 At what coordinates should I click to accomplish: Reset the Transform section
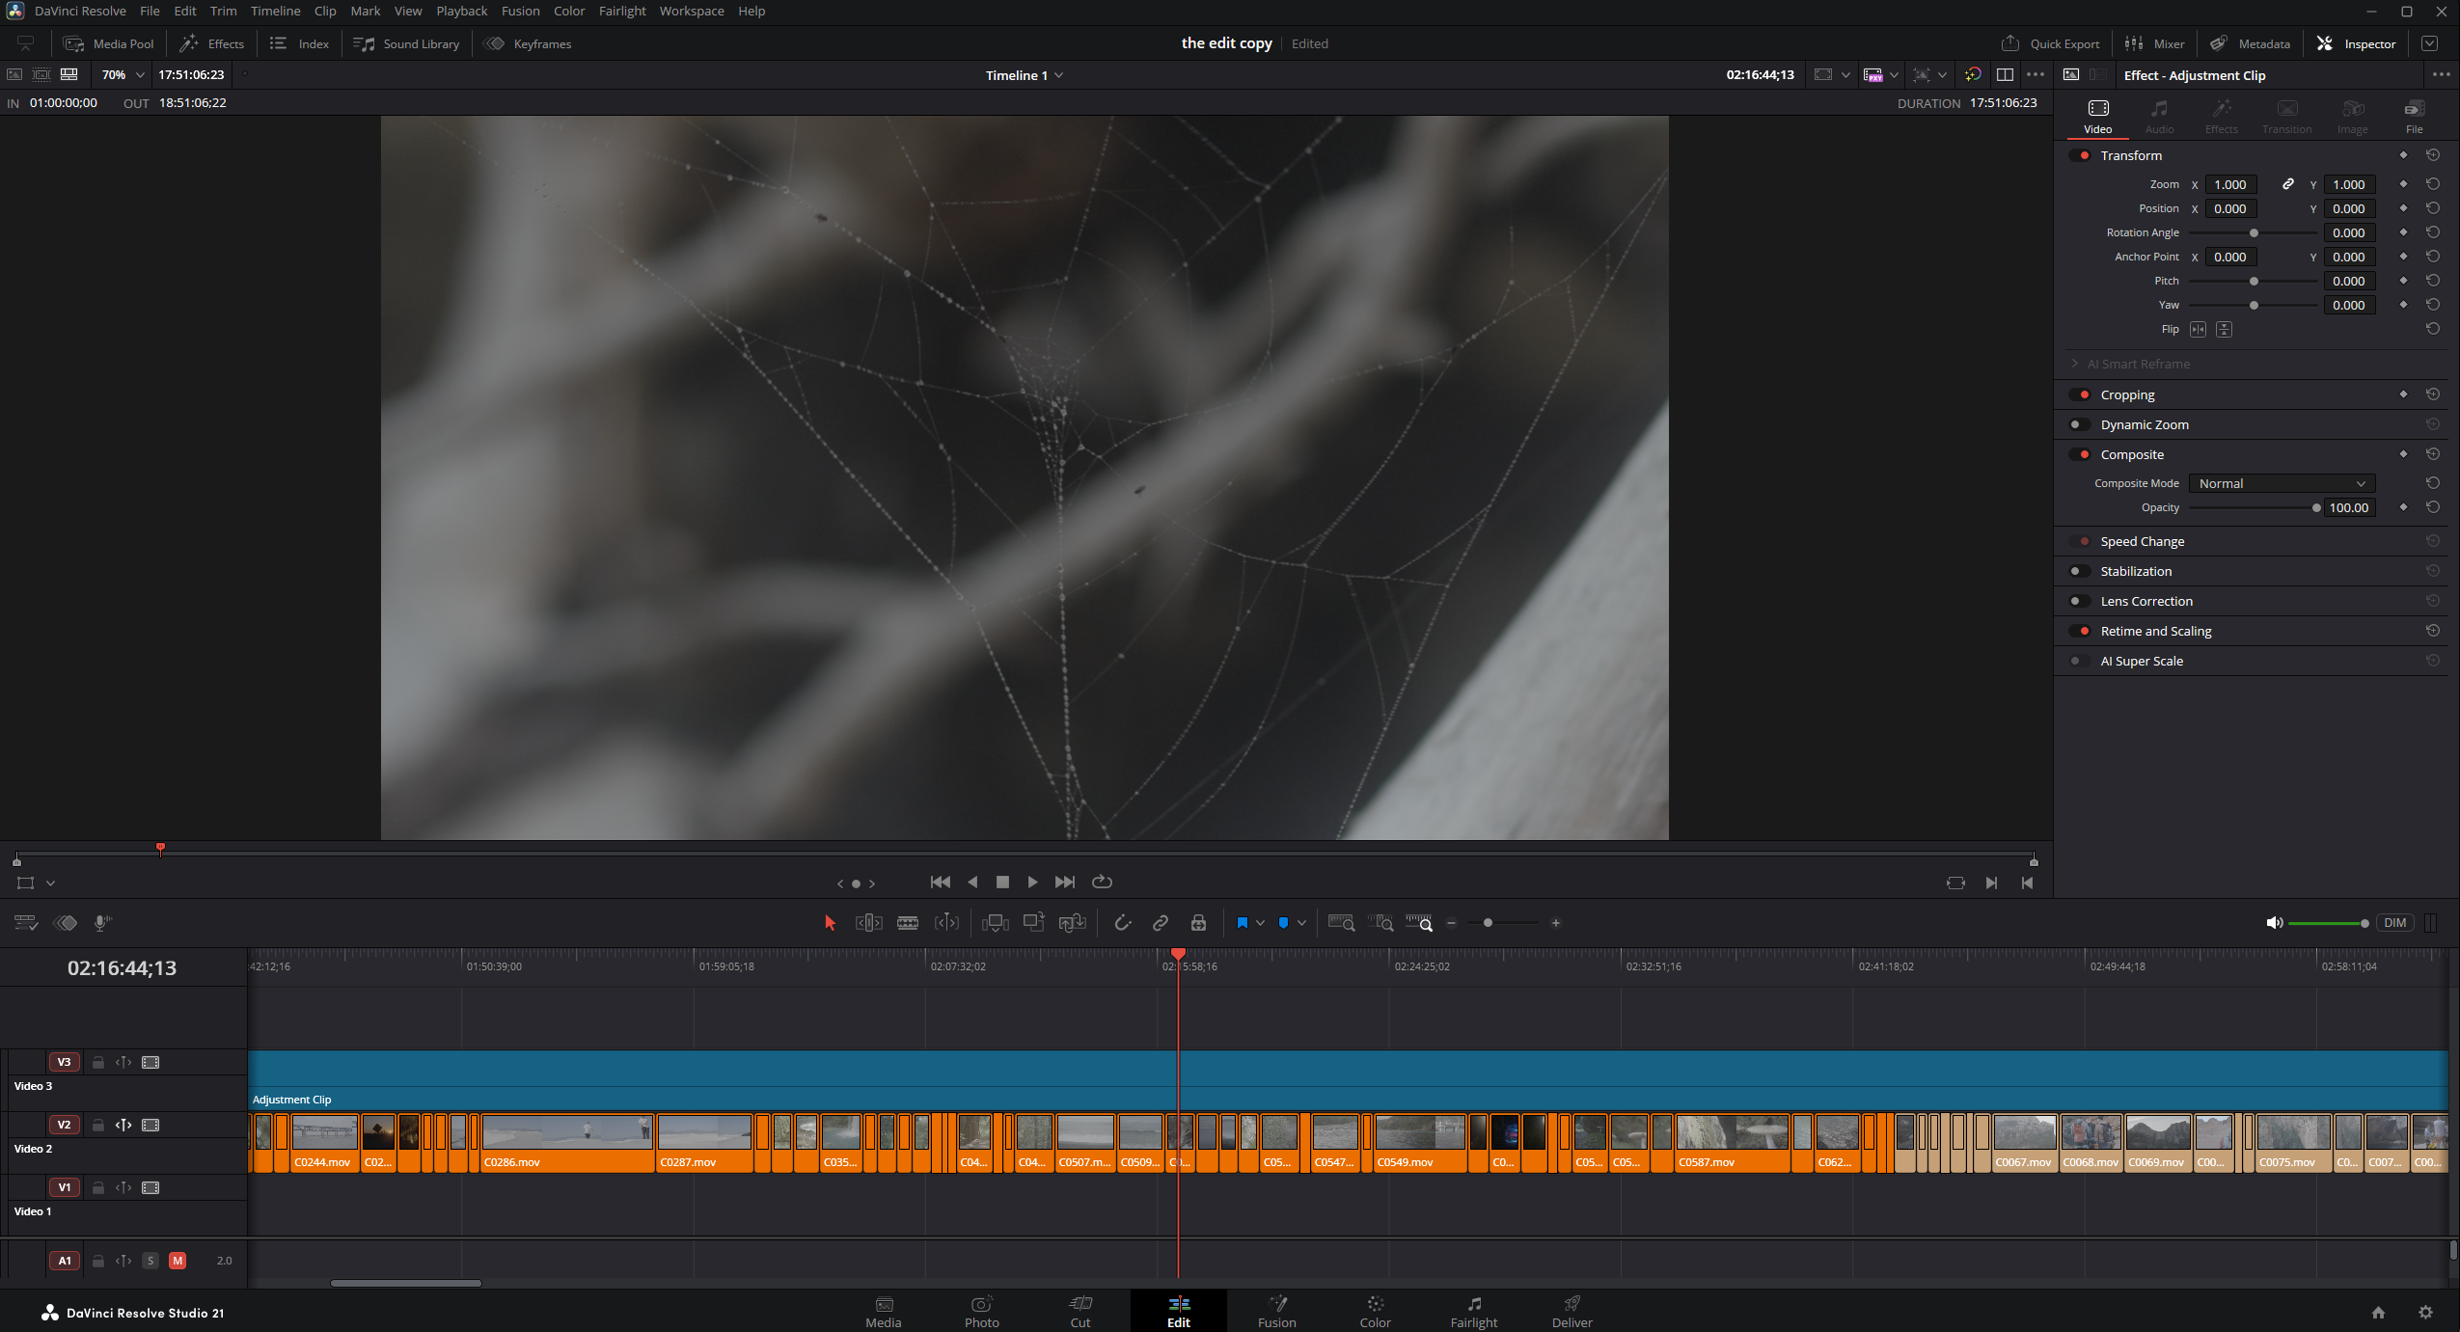click(2433, 155)
